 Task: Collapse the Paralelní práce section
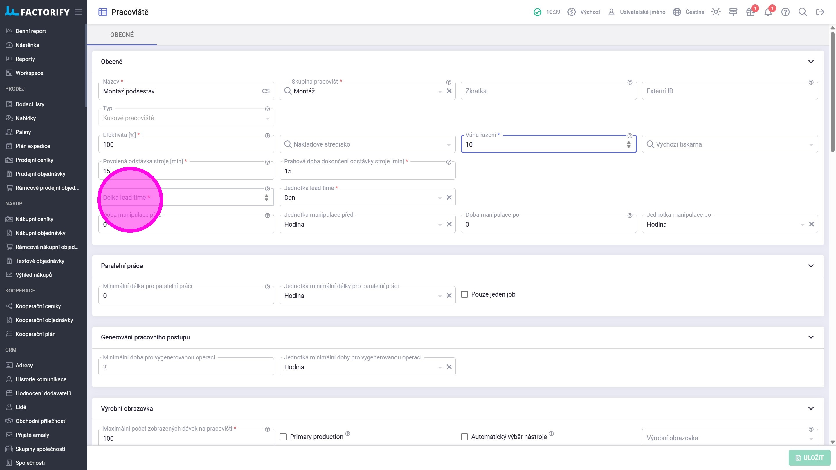click(811, 266)
